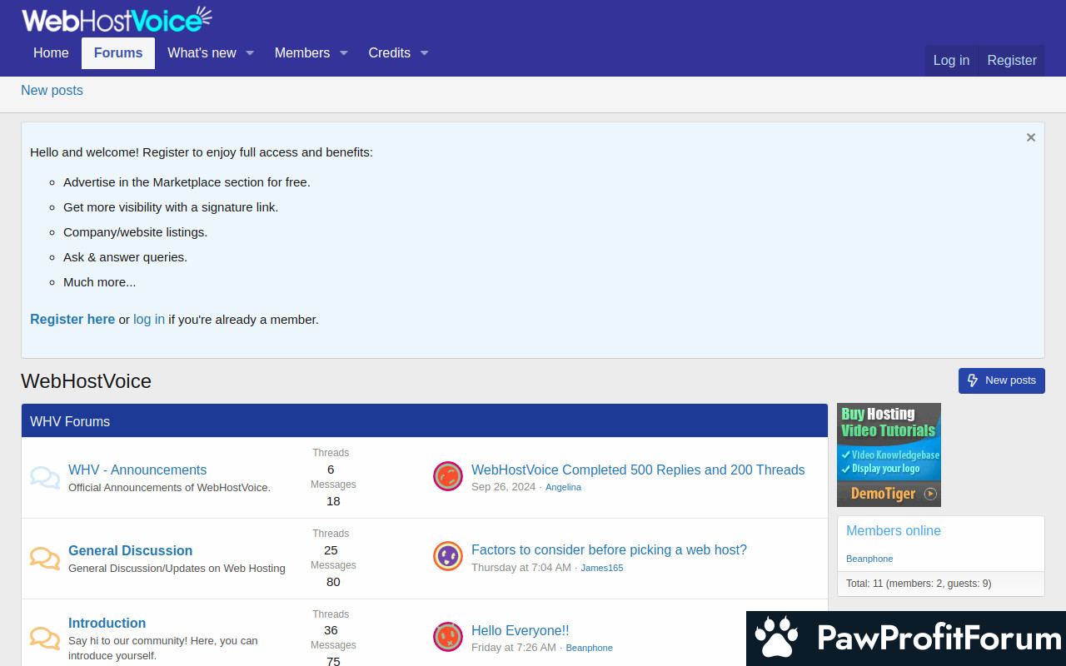
Task: Click the General Discussion forum icon
Action: tap(45, 559)
